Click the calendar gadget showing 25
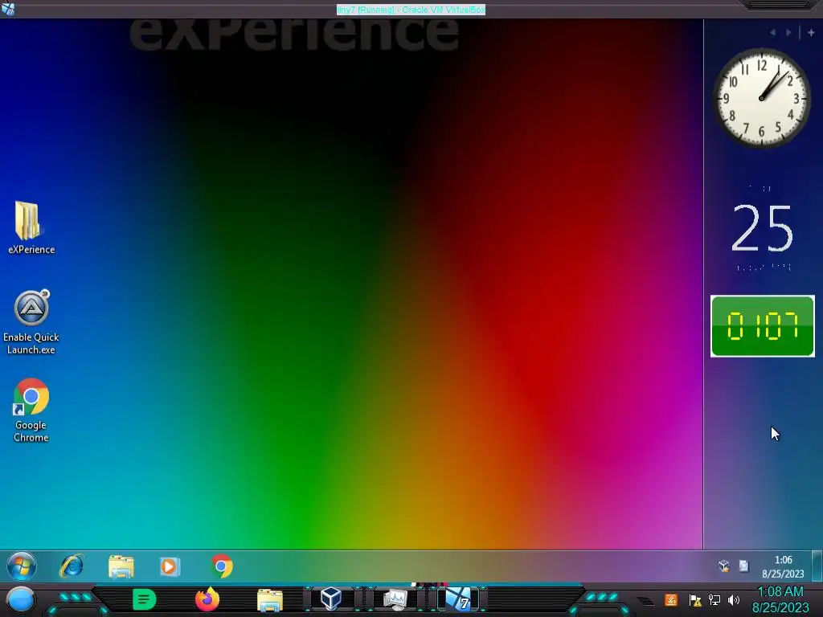823x617 pixels. tap(762, 228)
